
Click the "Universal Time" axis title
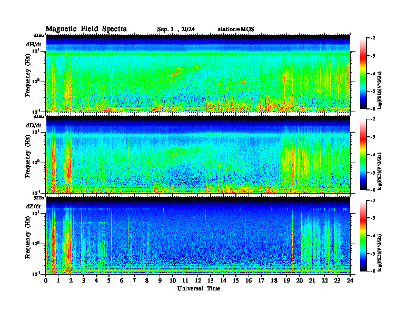coord(198,288)
